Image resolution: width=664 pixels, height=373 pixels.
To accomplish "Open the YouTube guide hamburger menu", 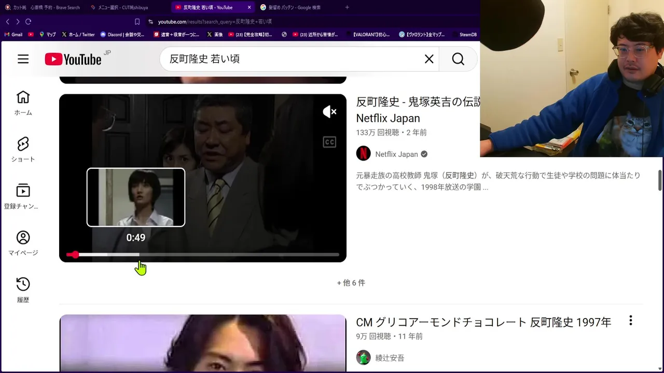I will (x=23, y=59).
